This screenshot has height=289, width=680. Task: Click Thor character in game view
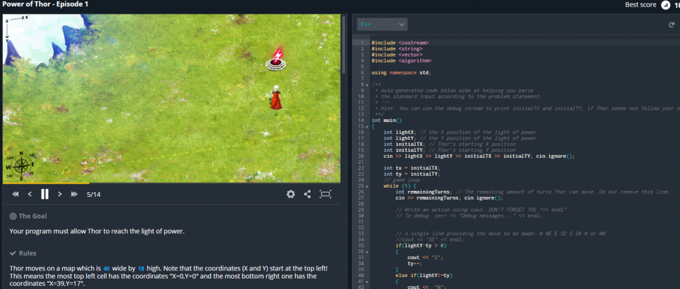[276, 97]
